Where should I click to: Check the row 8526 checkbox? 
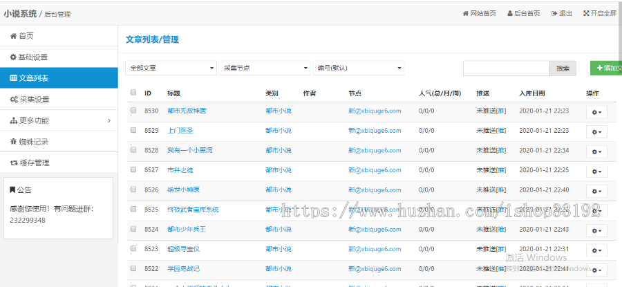pyautogui.click(x=133, y=189)
